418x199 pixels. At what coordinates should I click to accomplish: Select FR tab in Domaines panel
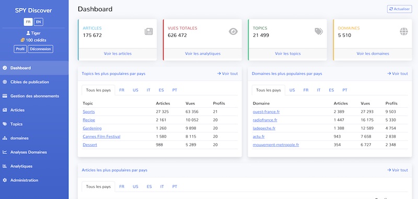pyautogui.click(x=306, y=90)
